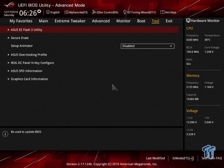Click the Ratio 42x value
The image size is (224, 168).
coord(189,64)
